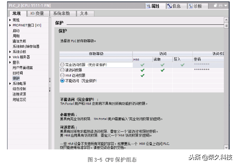Select 完全访问权限 (无任何保护) radio option
Viewport: 237px width, 165px height.
pyautogui.click(x=62, y=65)
